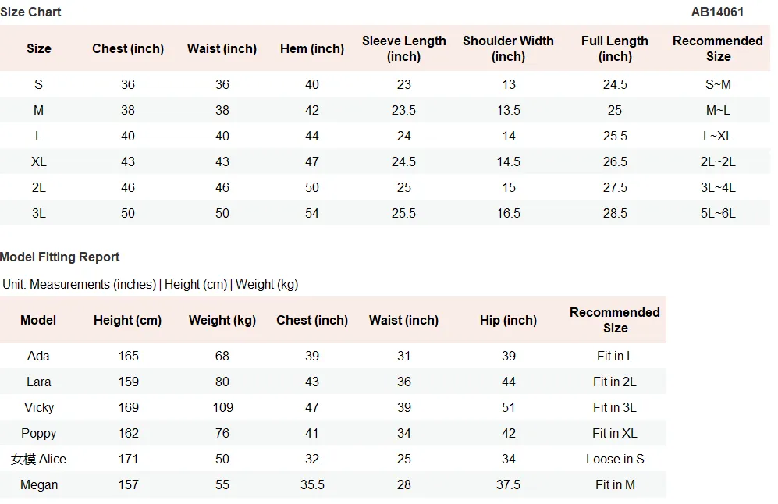778x504 pixels.
Task: Click the Hip (inch) column header
Action: pos(508,320)
